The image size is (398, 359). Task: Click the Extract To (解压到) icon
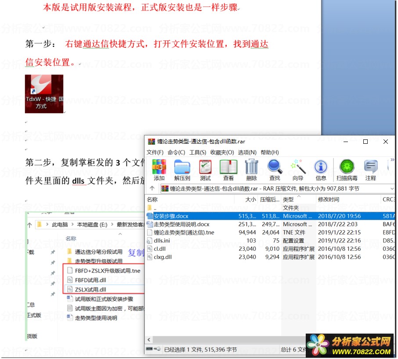(x=182, y=170)
